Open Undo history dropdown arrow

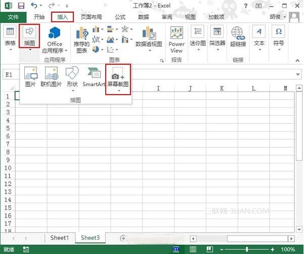pos(40,6)
